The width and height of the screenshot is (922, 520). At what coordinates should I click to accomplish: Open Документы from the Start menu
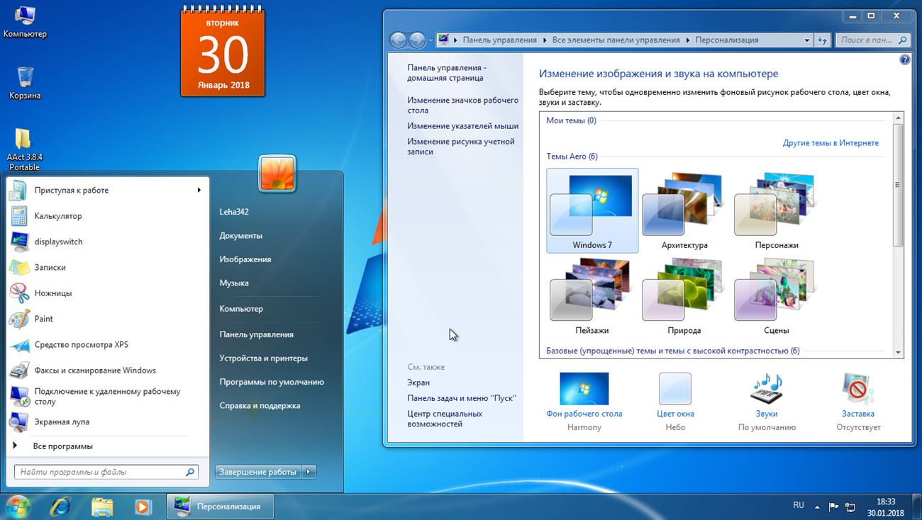[241, 235]
